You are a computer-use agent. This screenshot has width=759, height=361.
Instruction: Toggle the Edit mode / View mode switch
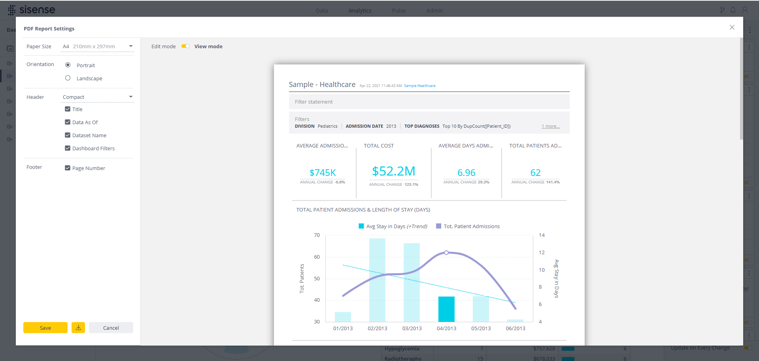tap(185, 46)
